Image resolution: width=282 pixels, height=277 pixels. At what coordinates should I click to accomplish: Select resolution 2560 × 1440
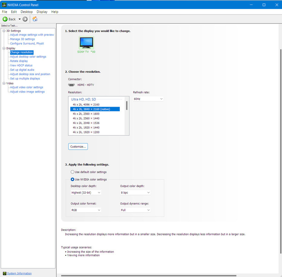(95, 118)
